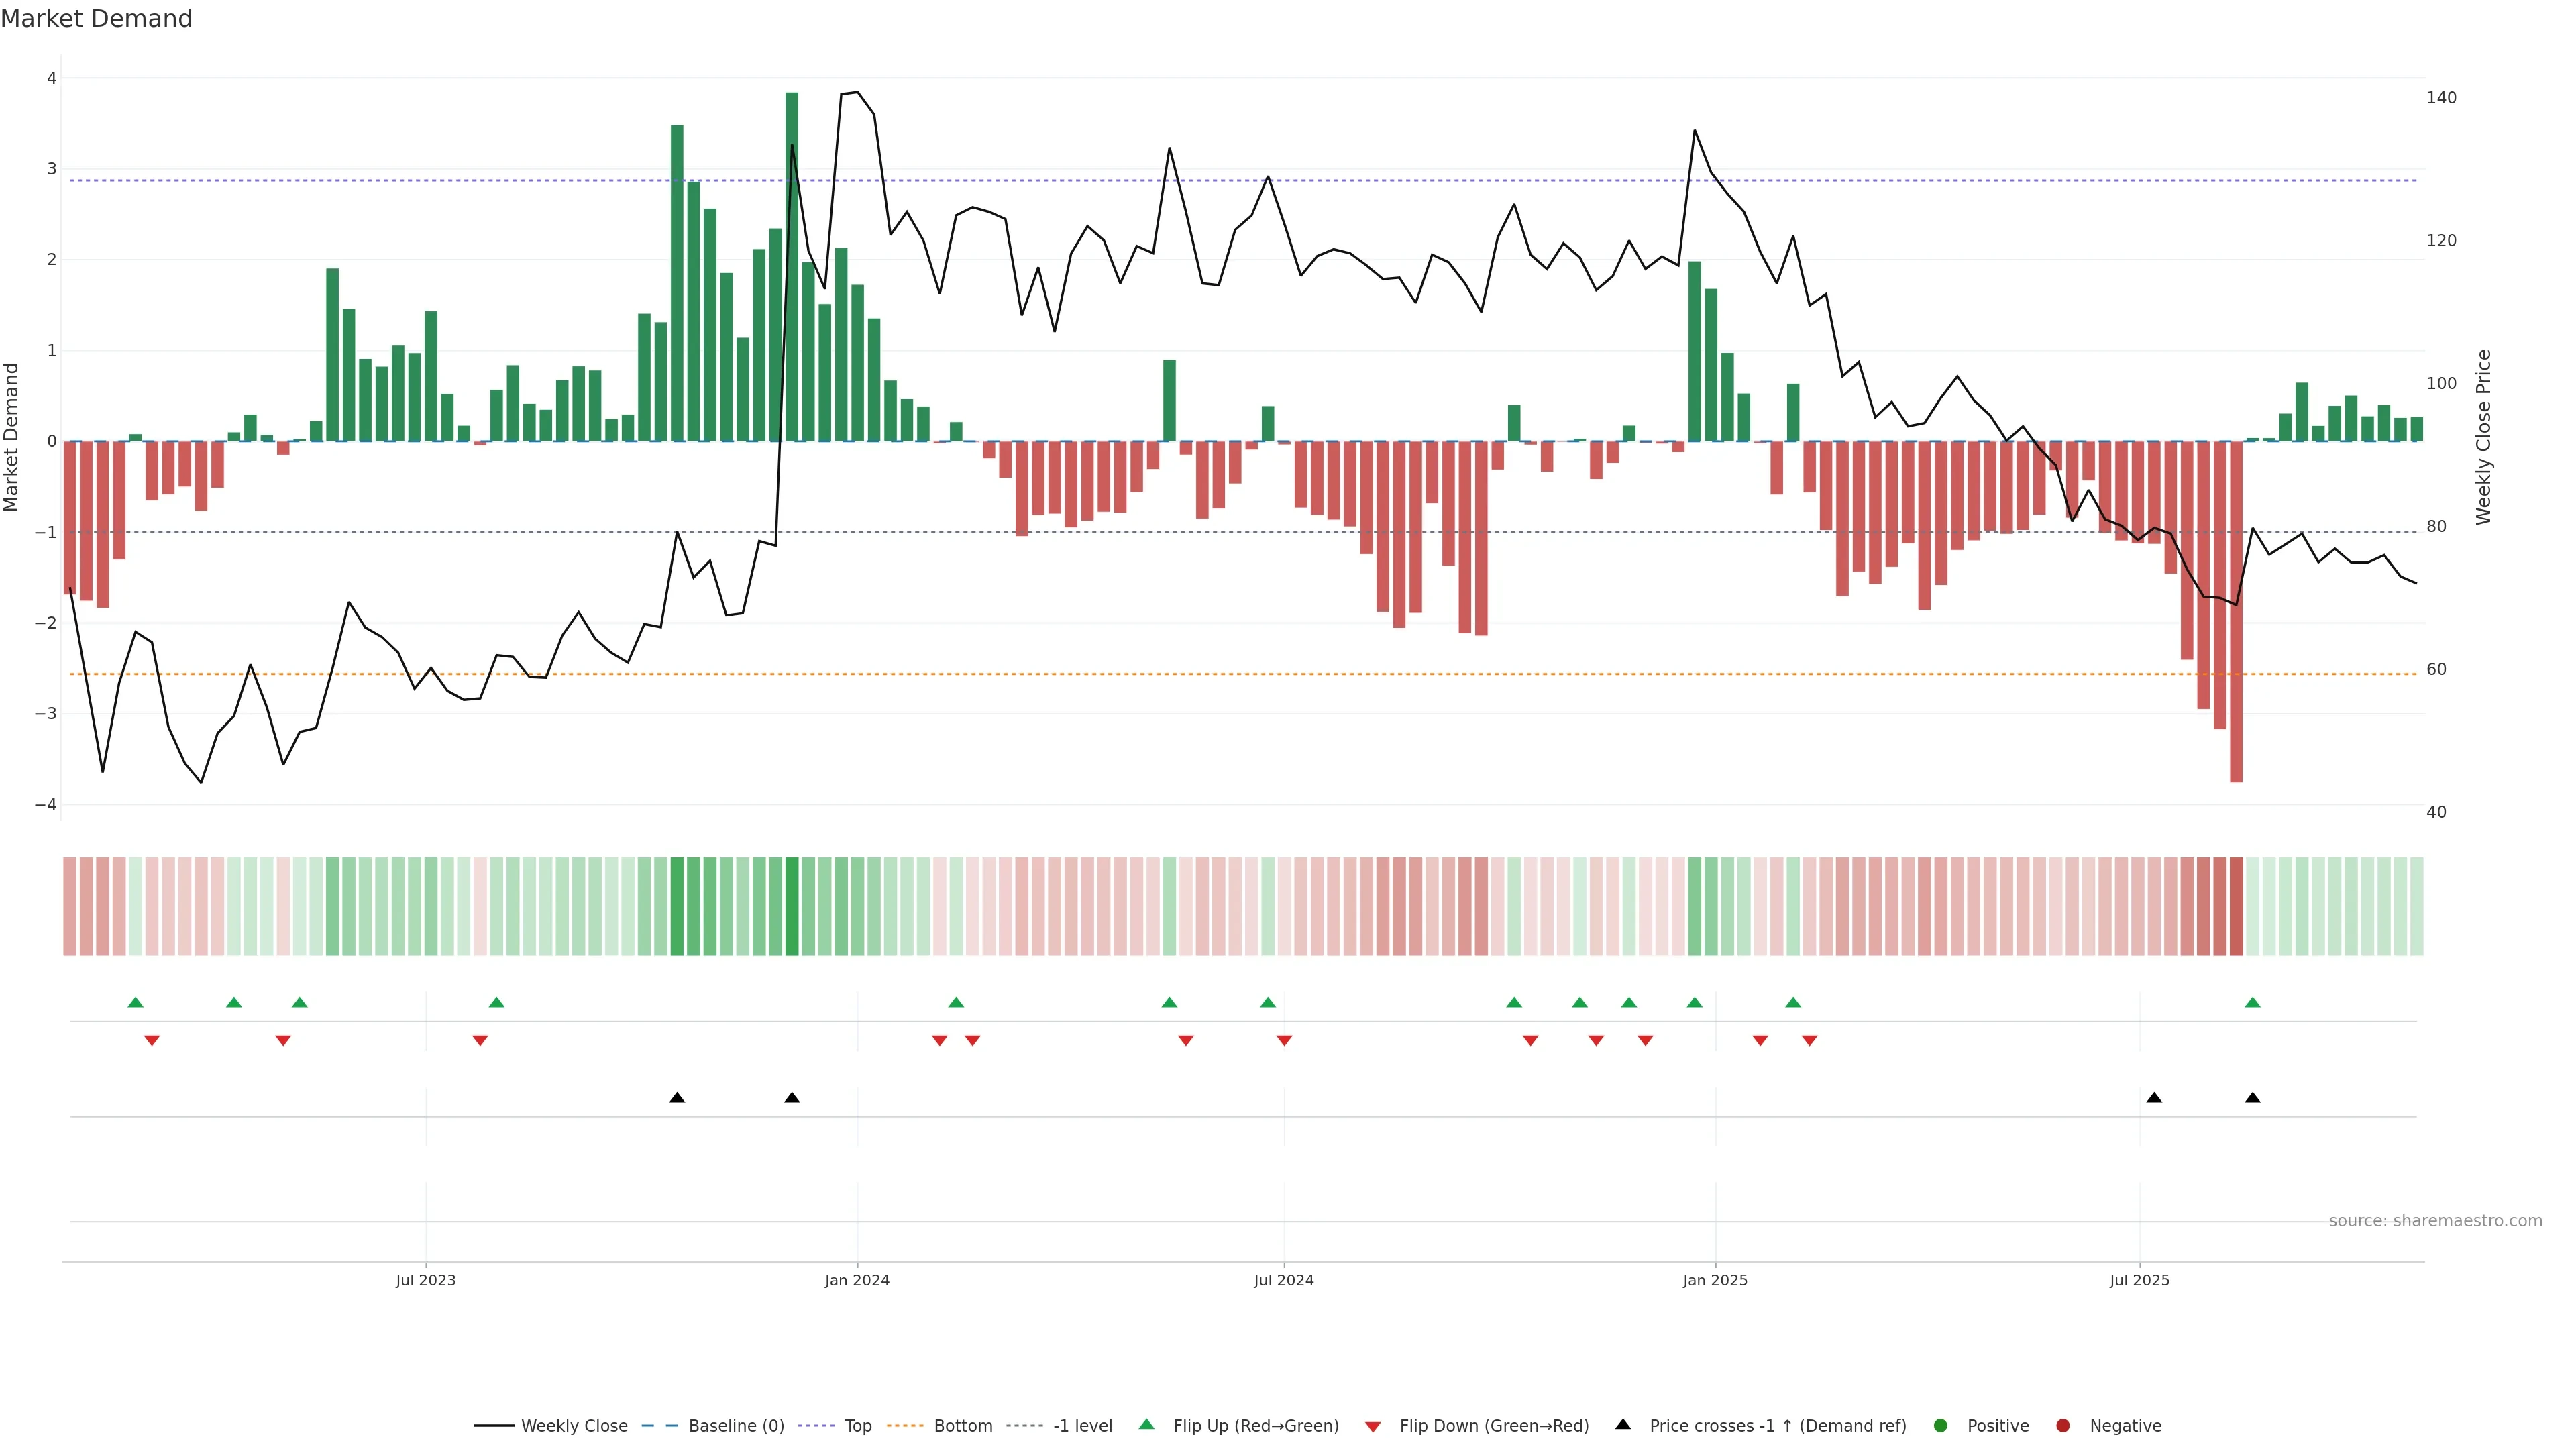2576x1449 pixels.
Task: Click the rightmost green flip-up triangle marker
Action: pos(2252,1002)
